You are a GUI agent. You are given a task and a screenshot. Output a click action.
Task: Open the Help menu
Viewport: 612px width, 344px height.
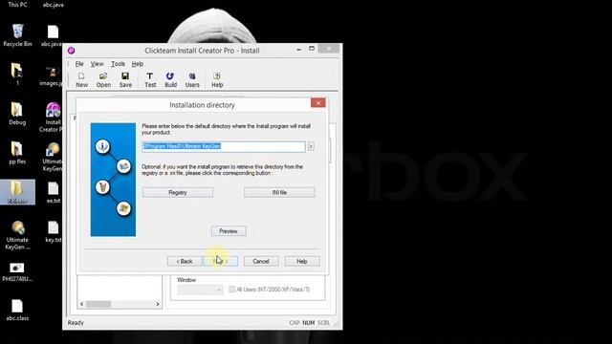138,64
